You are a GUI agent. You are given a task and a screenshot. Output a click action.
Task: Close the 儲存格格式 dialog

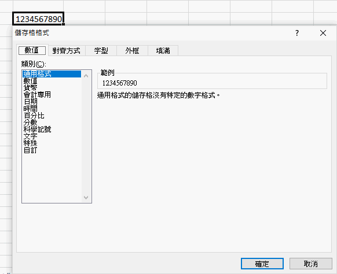(323, 33)
